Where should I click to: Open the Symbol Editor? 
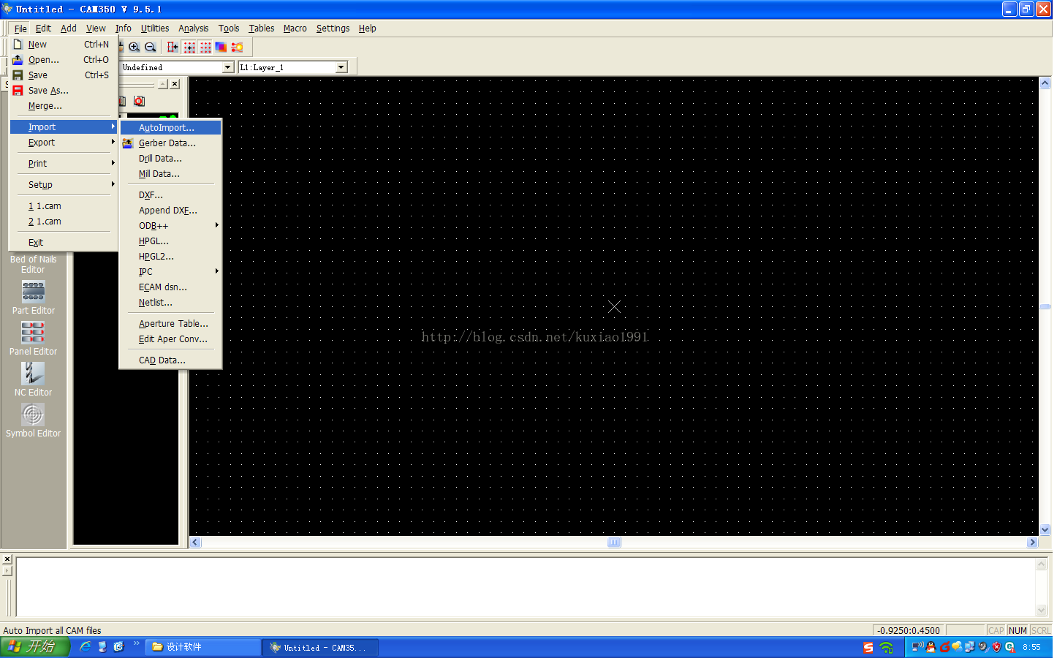pyautogui.click(x=33, y=420)
